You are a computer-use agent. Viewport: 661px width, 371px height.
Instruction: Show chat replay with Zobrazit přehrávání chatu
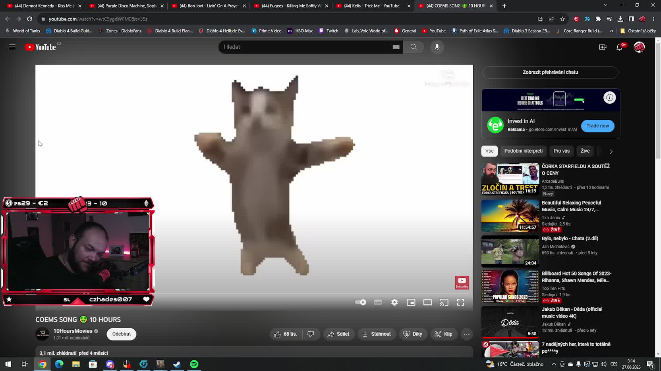[550, 72]
